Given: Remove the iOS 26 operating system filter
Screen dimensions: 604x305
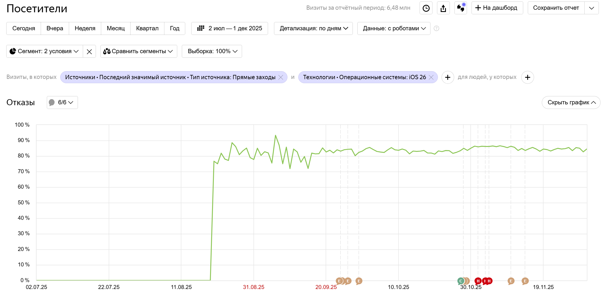Looking at the screenshot, I should 431,77.
